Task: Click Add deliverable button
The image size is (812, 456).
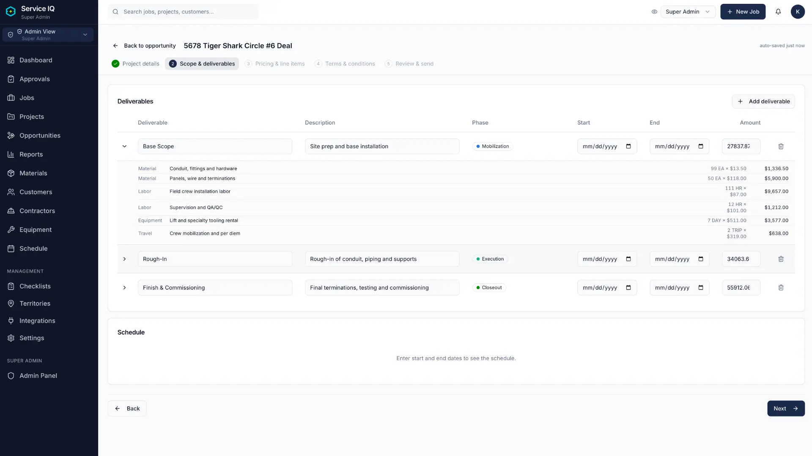Action: 763,101
